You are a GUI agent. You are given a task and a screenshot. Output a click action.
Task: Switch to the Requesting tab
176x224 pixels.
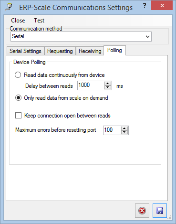coord(60,51)
